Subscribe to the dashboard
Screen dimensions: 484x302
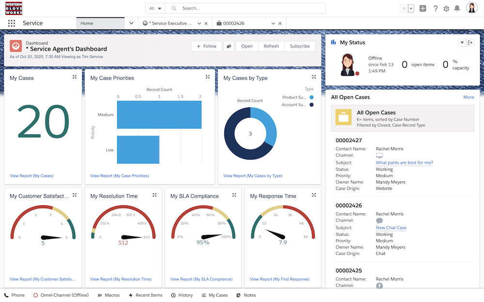(300, 46)
